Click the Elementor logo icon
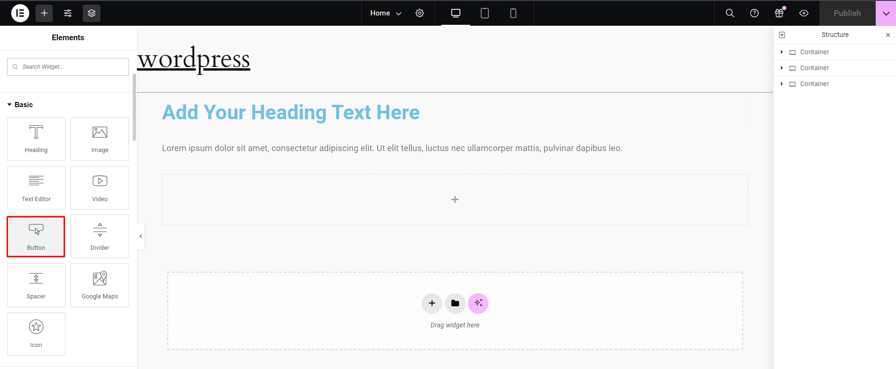Screen dimensions: 896x369 pyautogui.click(x=20, y=13)
